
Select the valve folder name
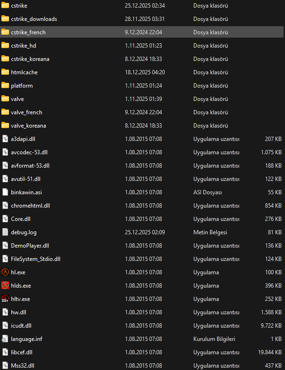tap(18, 99)
